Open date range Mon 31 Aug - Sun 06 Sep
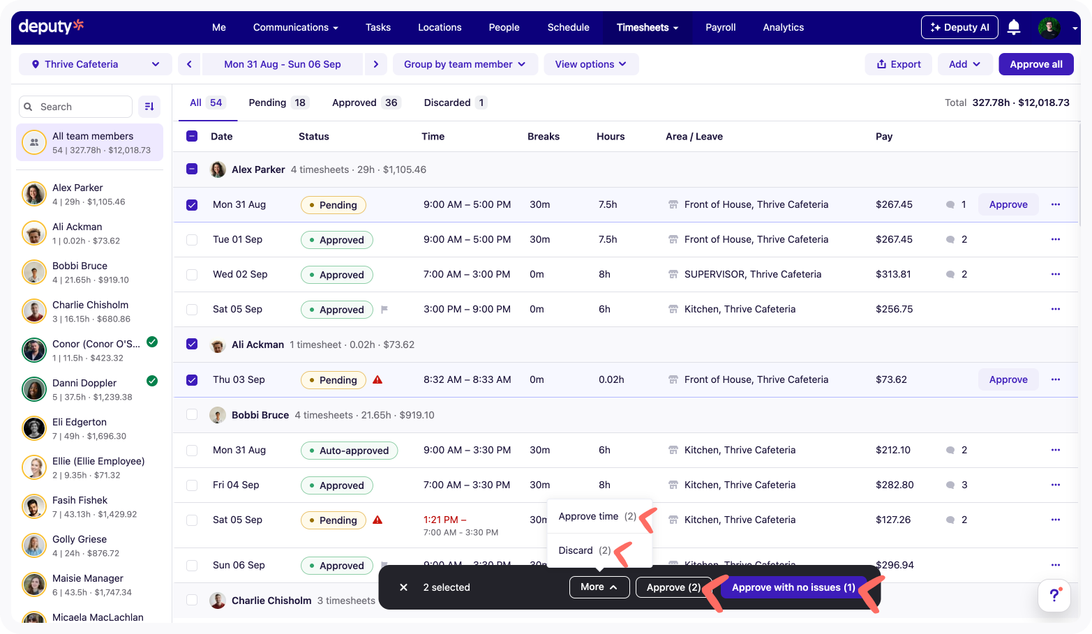 [x=283, y=64]
